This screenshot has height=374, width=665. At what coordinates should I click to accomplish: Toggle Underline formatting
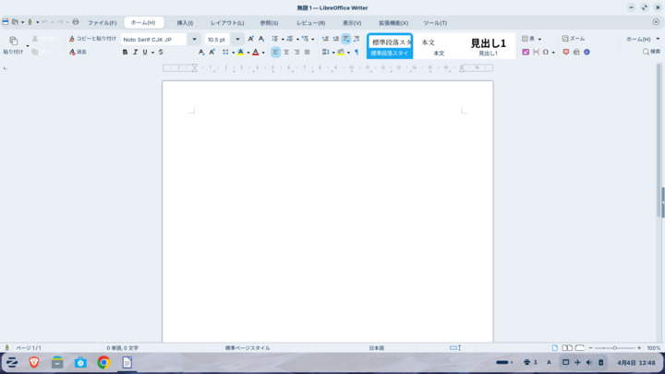[145, 52]
